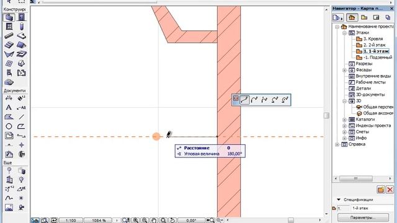Screen dimensions: 397x223
Task: Select the Morph tool
Action: pyautogui.click(x=22, y=63)
